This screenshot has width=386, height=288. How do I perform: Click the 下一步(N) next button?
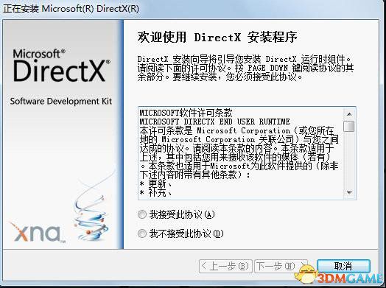(x=281, y=267)
